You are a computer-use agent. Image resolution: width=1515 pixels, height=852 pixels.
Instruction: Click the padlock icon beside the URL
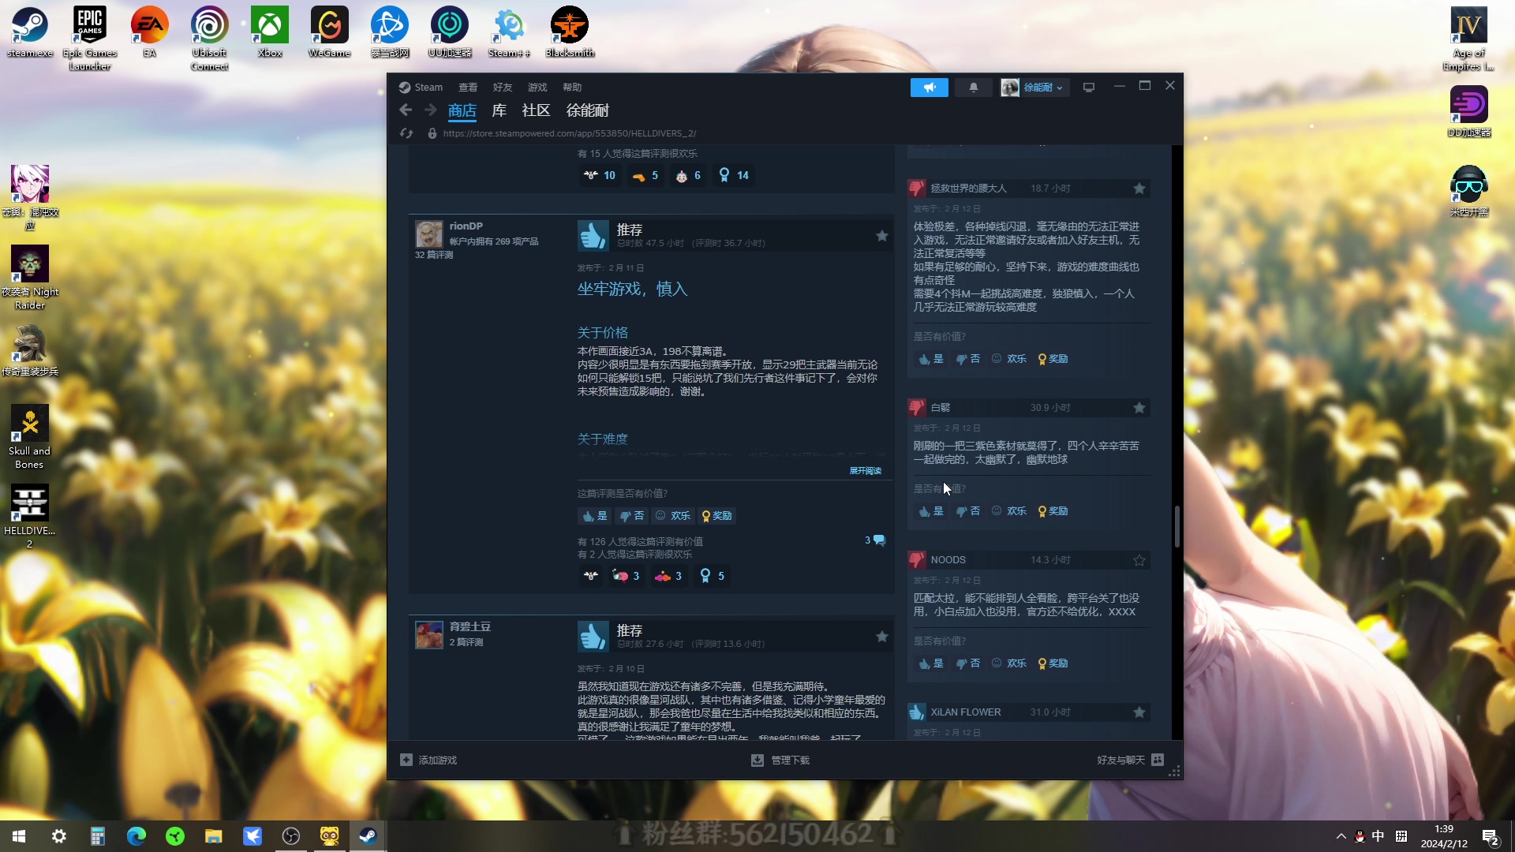(x=432, y=133)
